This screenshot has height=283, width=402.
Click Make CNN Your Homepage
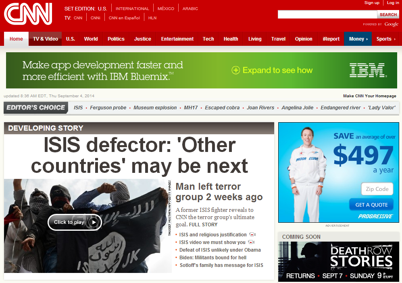pos(370,96)
